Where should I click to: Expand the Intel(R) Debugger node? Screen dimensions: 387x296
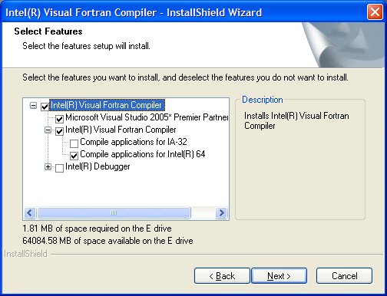click(48, 167)
